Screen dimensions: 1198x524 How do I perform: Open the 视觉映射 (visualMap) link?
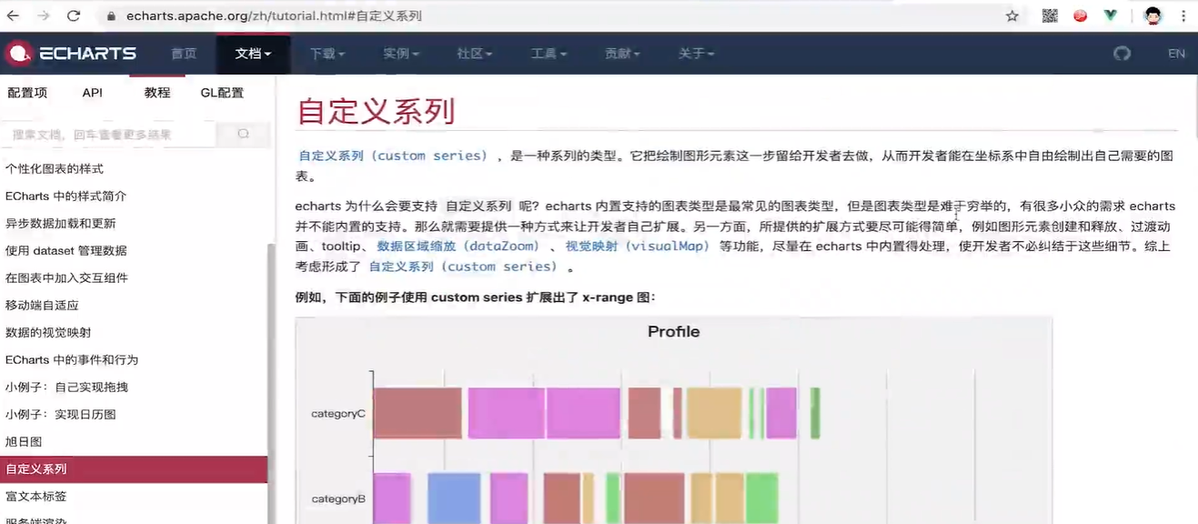[x=637, y=247]
